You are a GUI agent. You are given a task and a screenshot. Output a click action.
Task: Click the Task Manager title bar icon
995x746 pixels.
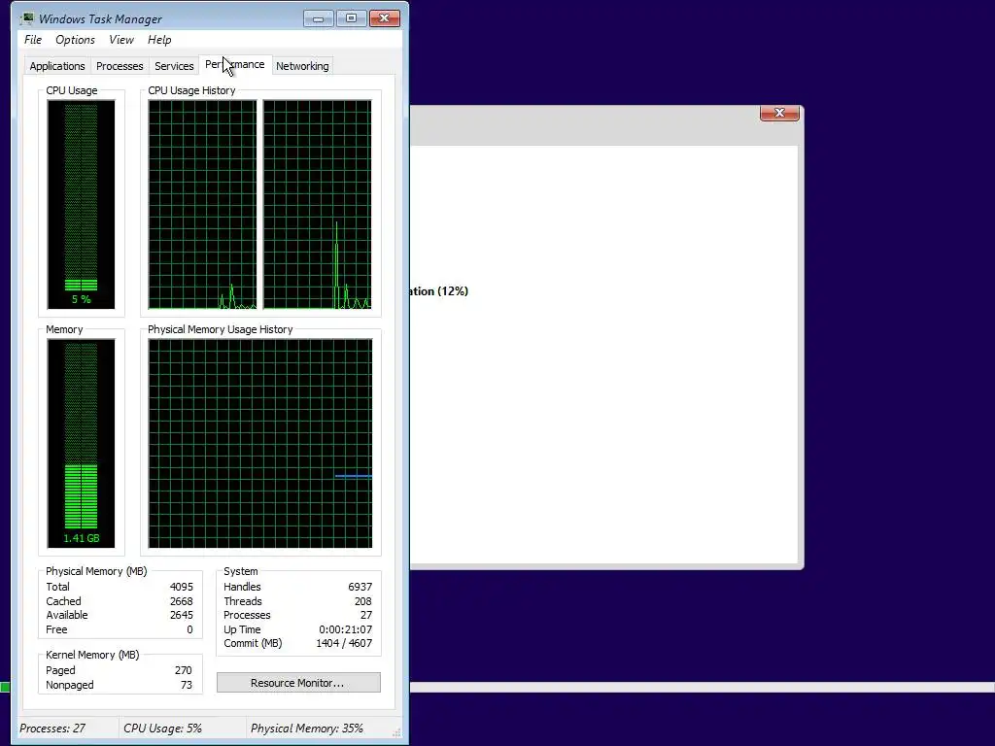pyautogui.click(x=27, y=18)
